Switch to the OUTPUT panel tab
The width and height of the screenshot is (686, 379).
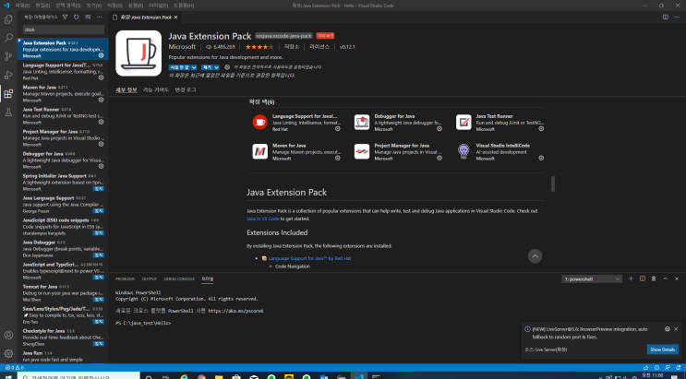click(x=150, y=278)
